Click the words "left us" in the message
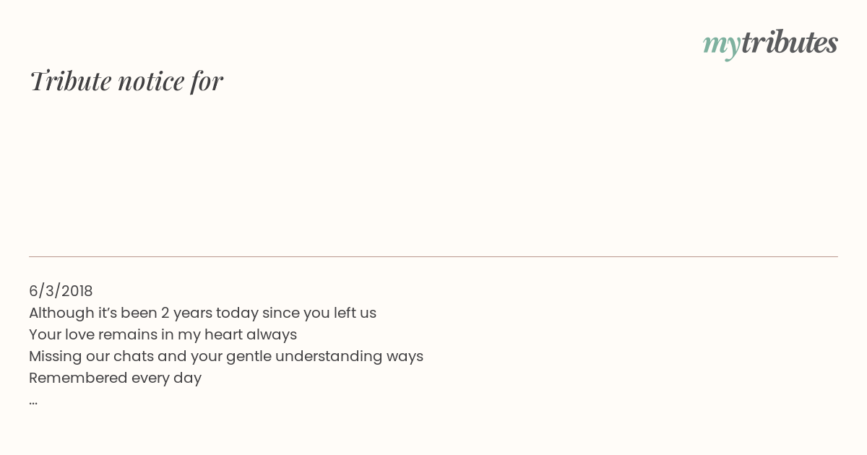Viewport: 867px width, 455px height. click(355, 313)
